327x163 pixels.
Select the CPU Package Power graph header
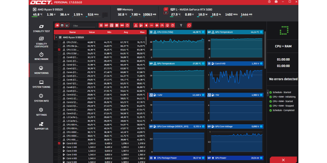point(177,158)
